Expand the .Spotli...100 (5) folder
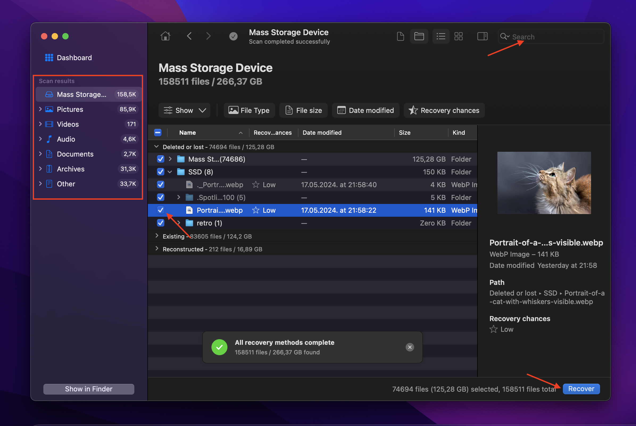 (x=178, y=197)
